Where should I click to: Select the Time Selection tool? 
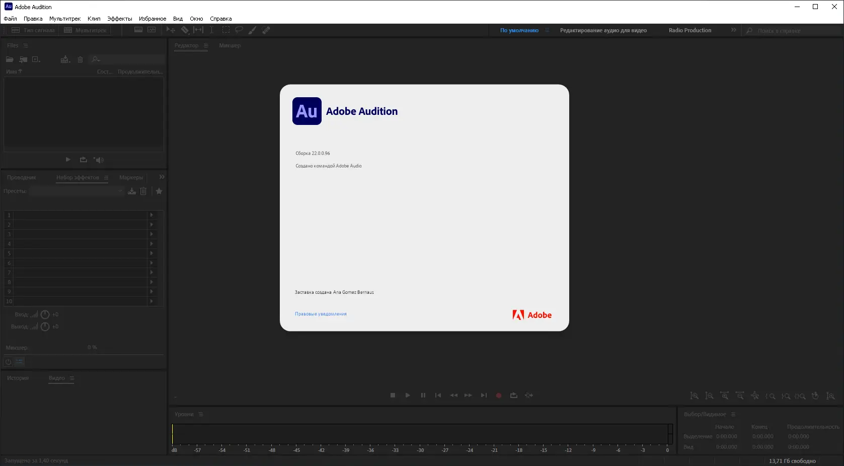point(211,29)
